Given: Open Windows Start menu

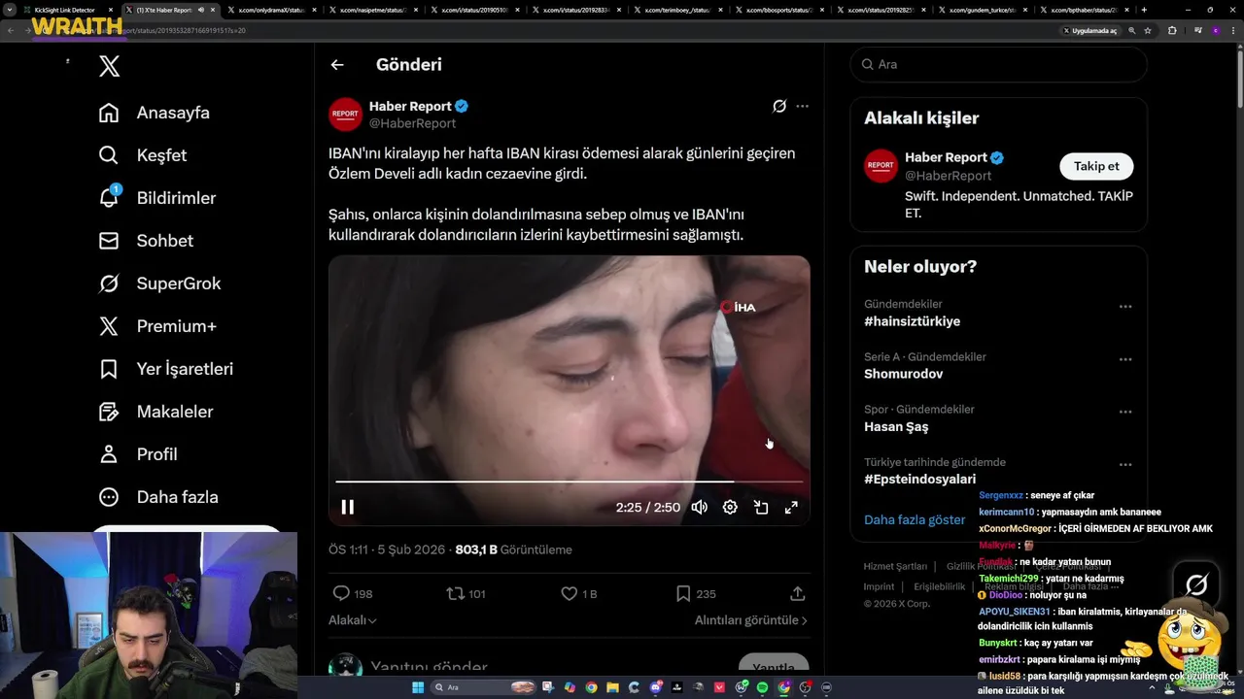Looking at the screenshot, I should point(418,687).
